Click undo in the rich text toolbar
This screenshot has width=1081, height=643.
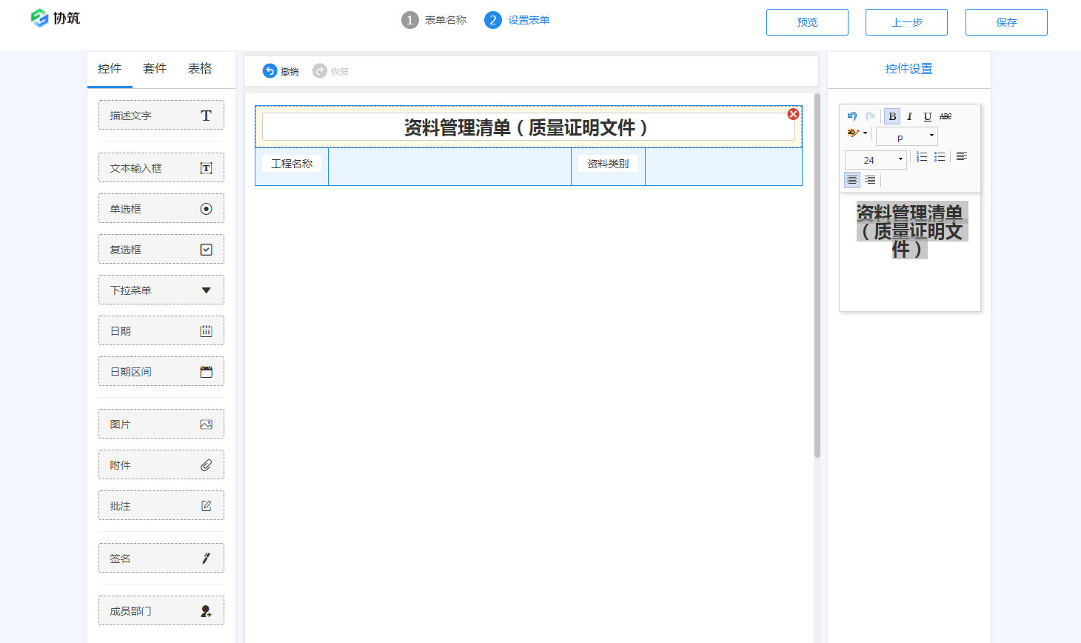[852, 116]
